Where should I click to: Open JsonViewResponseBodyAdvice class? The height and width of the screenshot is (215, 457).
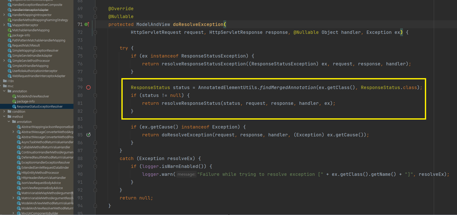(x=42, y=188)
